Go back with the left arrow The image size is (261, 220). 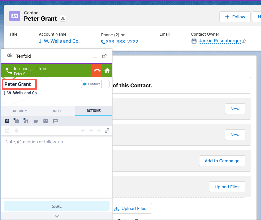click(83, 130)
